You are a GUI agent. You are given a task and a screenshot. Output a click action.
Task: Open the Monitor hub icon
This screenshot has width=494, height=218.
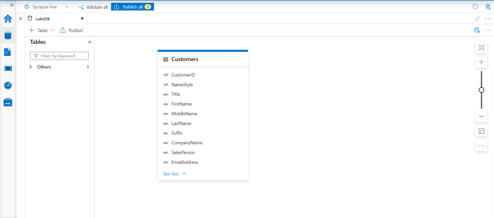click(7, 85)
